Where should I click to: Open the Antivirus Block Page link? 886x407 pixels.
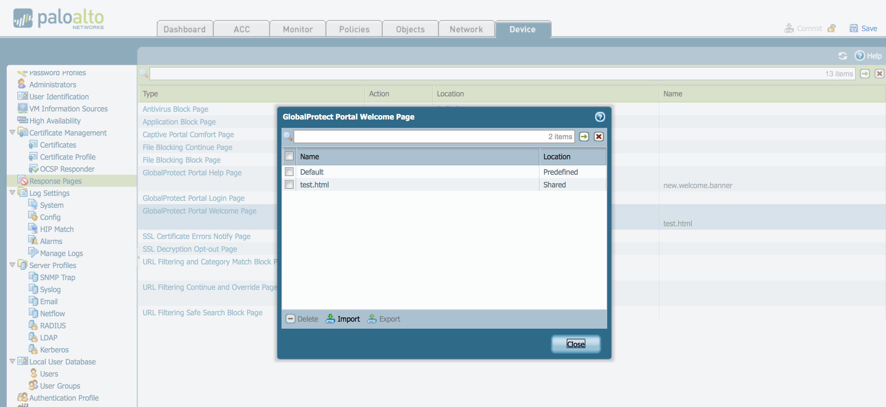pyautogui.click(x=175, y=109)
